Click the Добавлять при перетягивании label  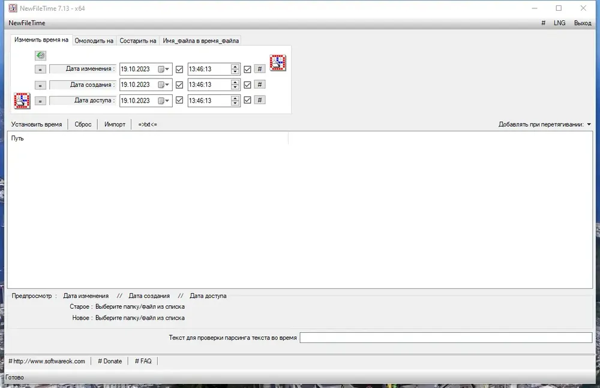[541, 124]
